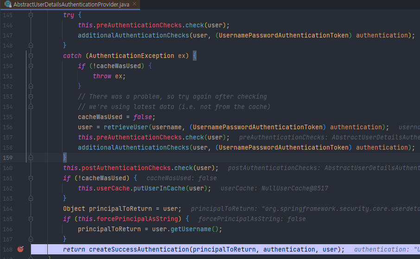The height and width of the screenshot is (259, 420).
Task: Click inline hint 'forcePrincipalAsString: false'
Action: coord(252,219)
